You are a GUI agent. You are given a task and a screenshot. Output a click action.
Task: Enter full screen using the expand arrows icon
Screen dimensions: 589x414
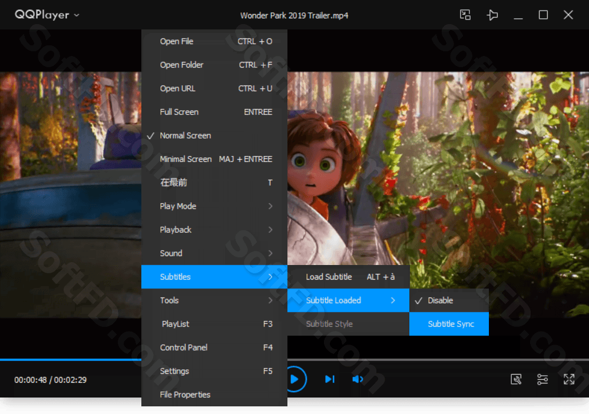pyautogui.click(x=569, y=379)
